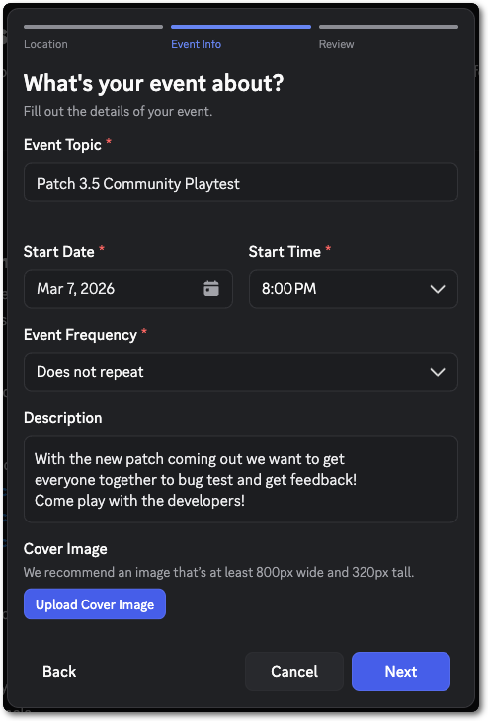Switch to the Review tab
This screenshot has width=488, height=721.
click(x=336, y=44)
